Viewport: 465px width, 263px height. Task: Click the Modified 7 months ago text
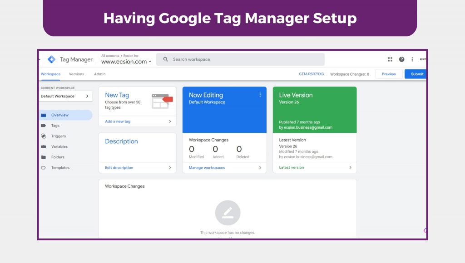pos(298,151)
